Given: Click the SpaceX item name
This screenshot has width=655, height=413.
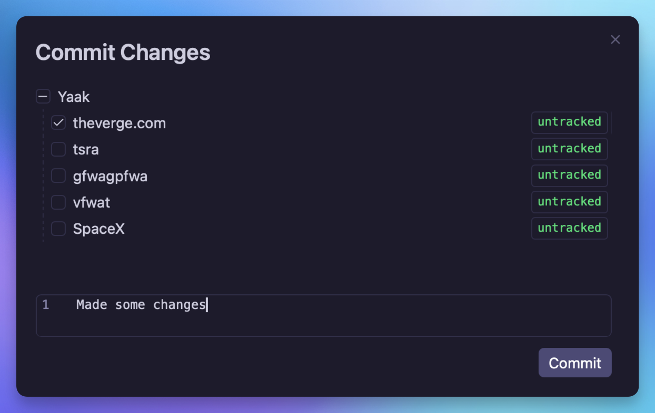Looking at the screenshot, I should 99,229.
